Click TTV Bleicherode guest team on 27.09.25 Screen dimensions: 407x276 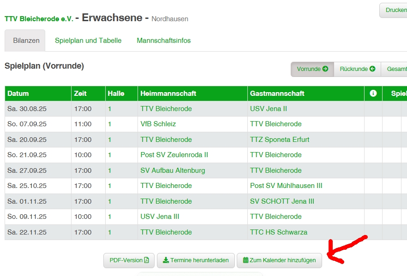(x=275, y=170)
